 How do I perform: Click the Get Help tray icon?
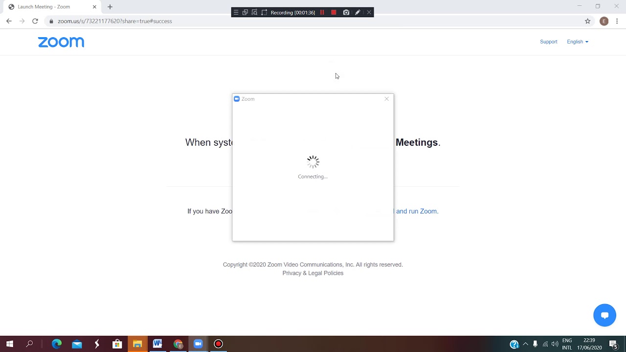pos(514,344)
